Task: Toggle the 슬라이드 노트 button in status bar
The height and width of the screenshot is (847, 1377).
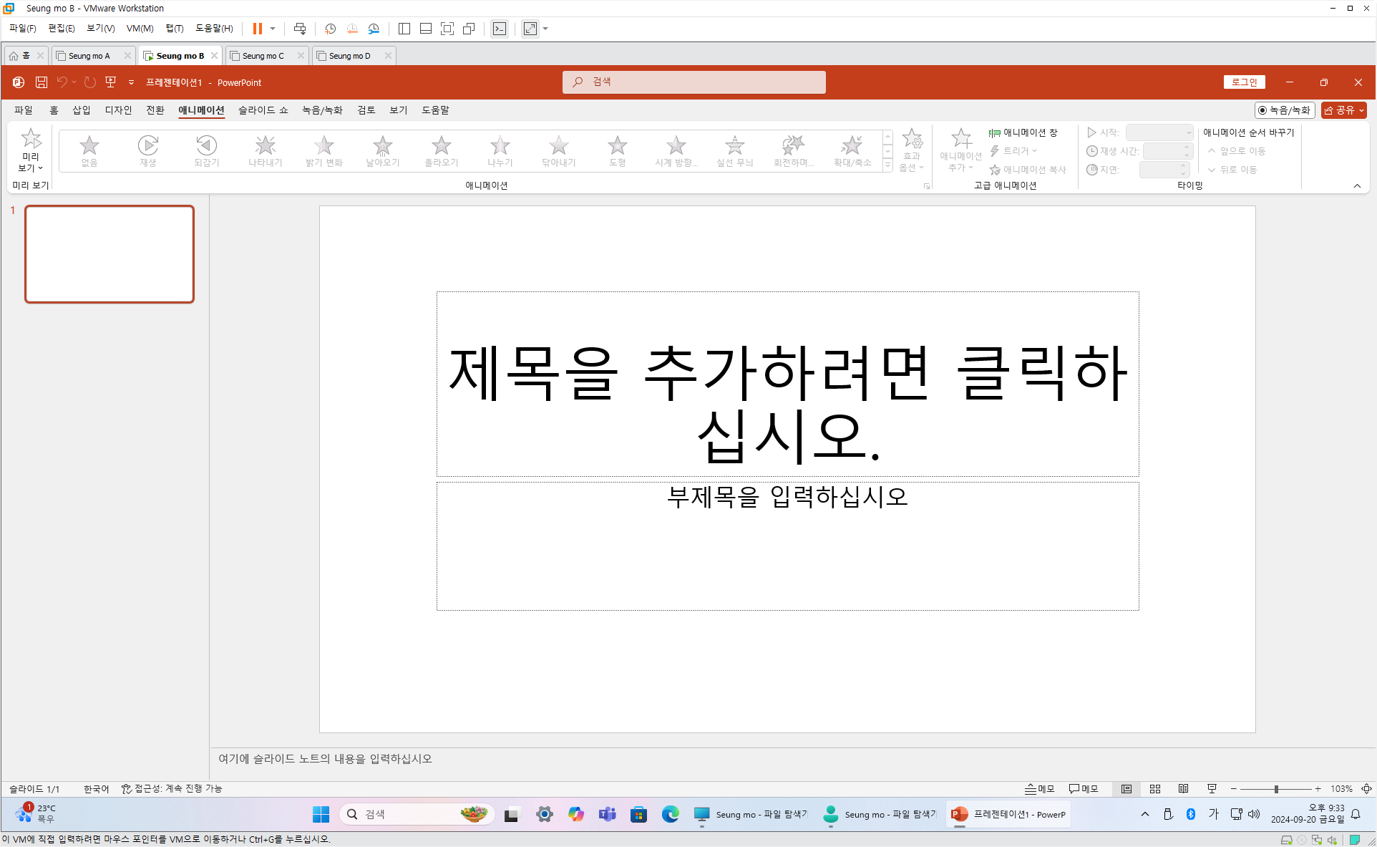Action: click(x=1040, y=789)
